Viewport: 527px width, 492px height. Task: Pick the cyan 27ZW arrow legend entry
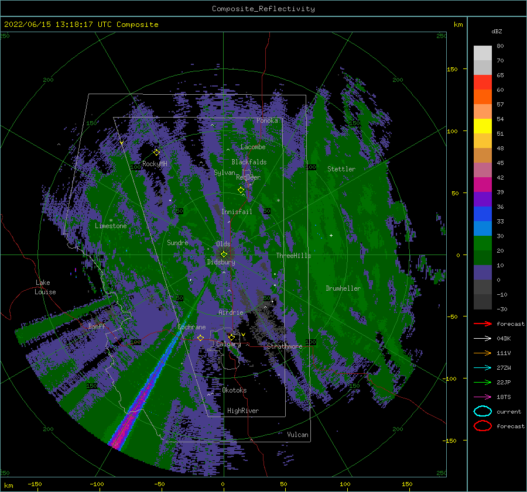[482, 367]
